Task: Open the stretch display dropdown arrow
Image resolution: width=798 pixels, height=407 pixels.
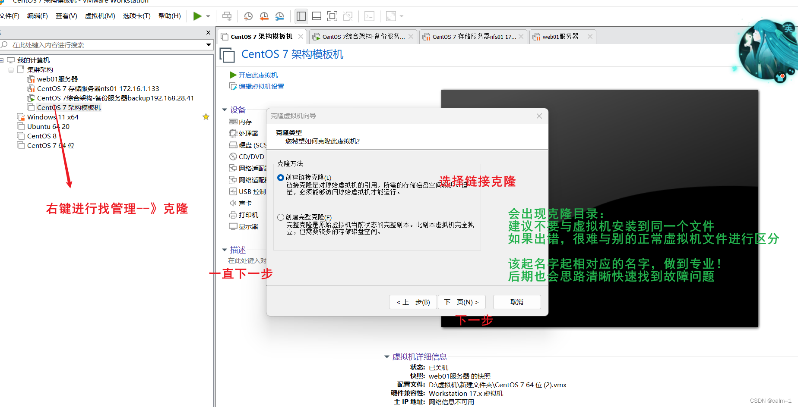Action: pyautogui.click(x=402, y=16)
